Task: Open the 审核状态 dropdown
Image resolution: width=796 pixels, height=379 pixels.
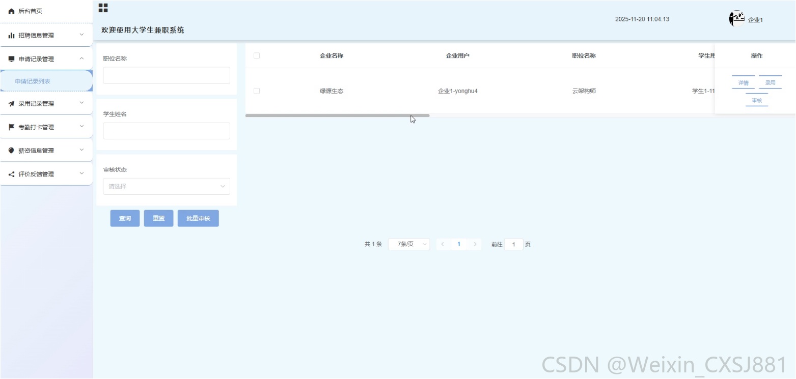Action: (x=167, y=186)
